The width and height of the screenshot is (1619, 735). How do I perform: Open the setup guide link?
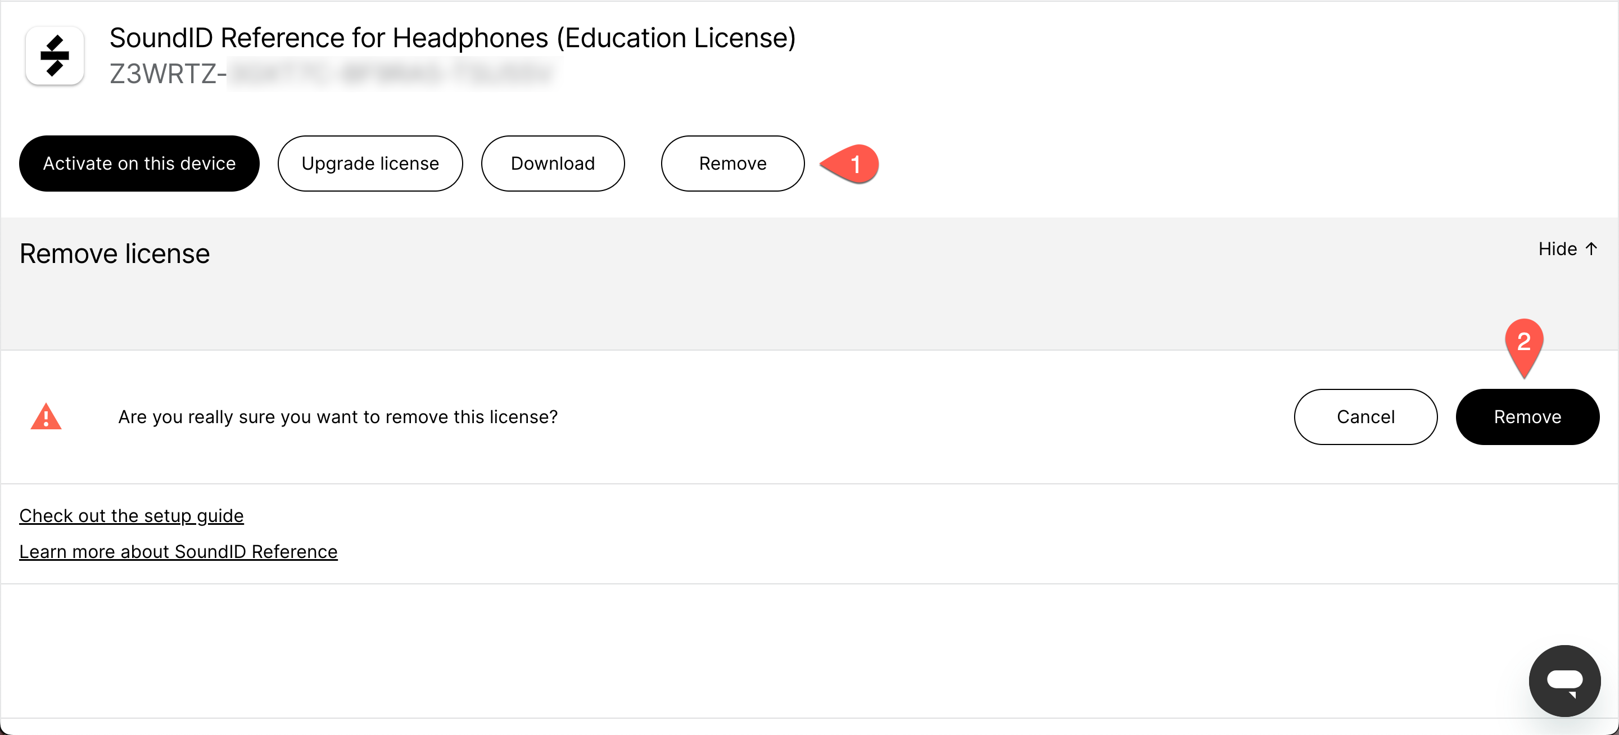132,515
